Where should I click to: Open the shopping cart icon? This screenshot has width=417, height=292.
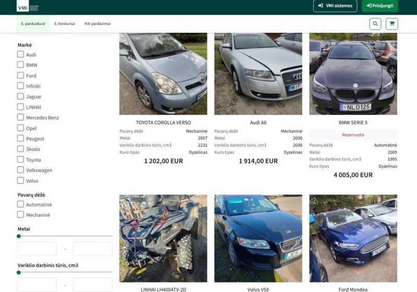(x=391, y=24)
